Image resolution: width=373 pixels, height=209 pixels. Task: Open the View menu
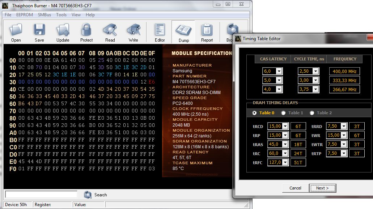76,15
